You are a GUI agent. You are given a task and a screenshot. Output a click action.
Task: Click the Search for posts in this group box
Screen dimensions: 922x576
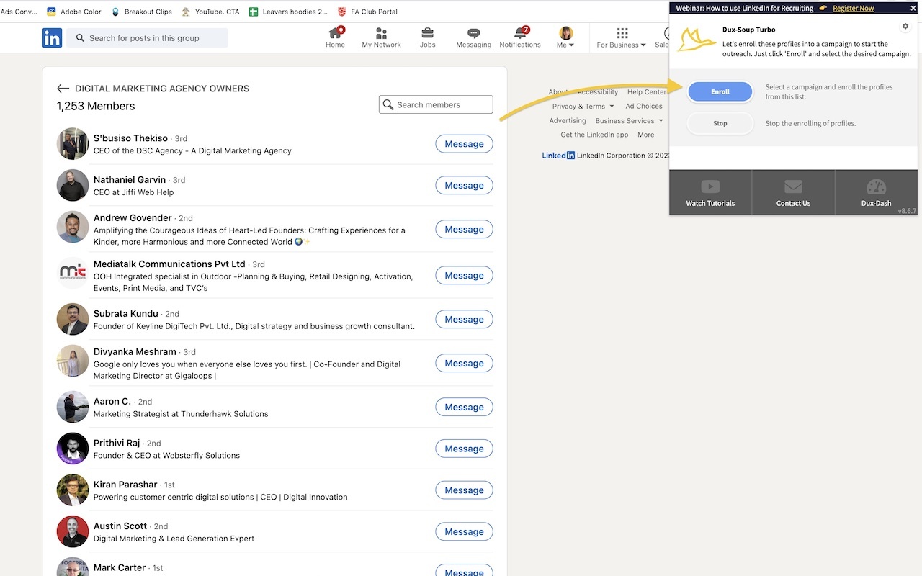pos(148,38)
